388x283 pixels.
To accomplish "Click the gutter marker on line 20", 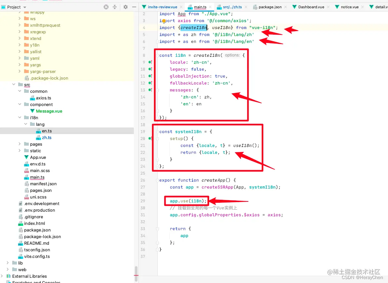I will [150, 138].
